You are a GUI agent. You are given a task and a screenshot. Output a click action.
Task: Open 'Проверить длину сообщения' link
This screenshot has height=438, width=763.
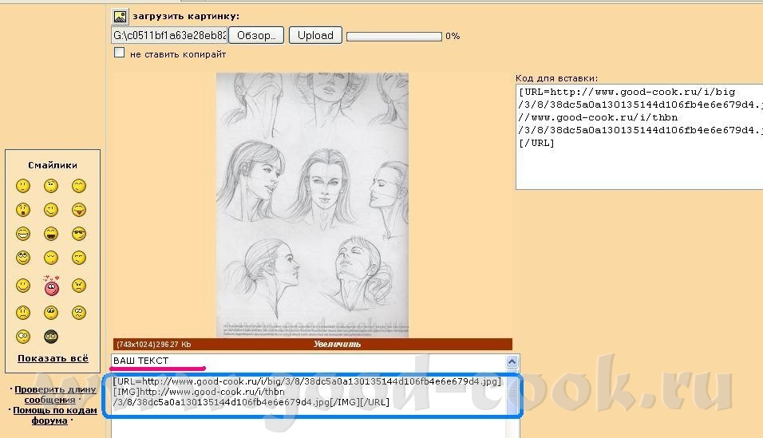coord(55,395)
